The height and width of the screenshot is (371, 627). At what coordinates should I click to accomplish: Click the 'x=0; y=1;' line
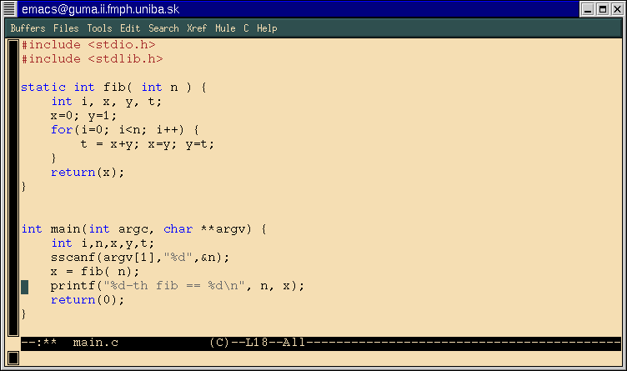83,116
